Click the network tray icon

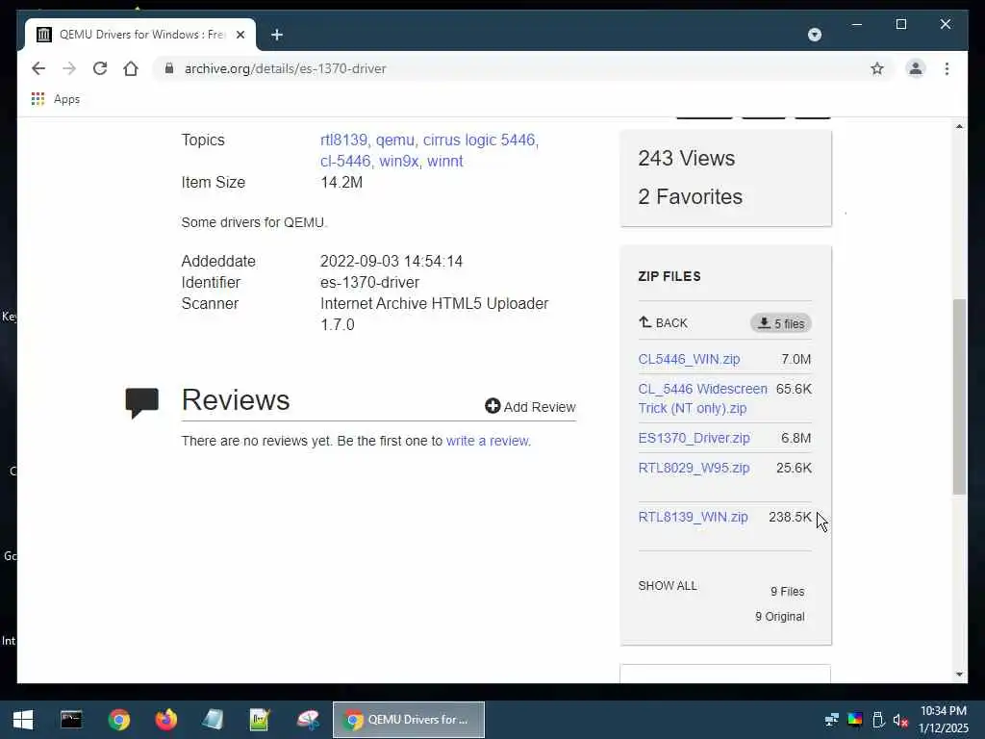coord(832,720)
